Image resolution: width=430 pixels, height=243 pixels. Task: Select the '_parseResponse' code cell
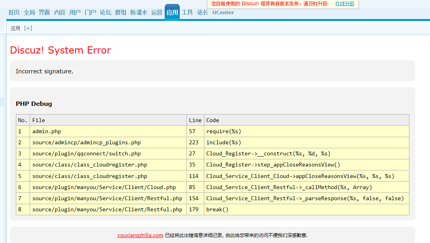point(306,198)
